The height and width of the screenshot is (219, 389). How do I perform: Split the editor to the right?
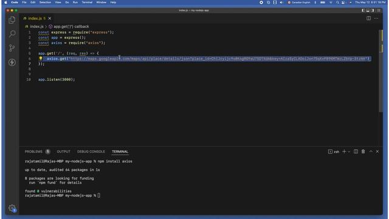tap(369, 18)
